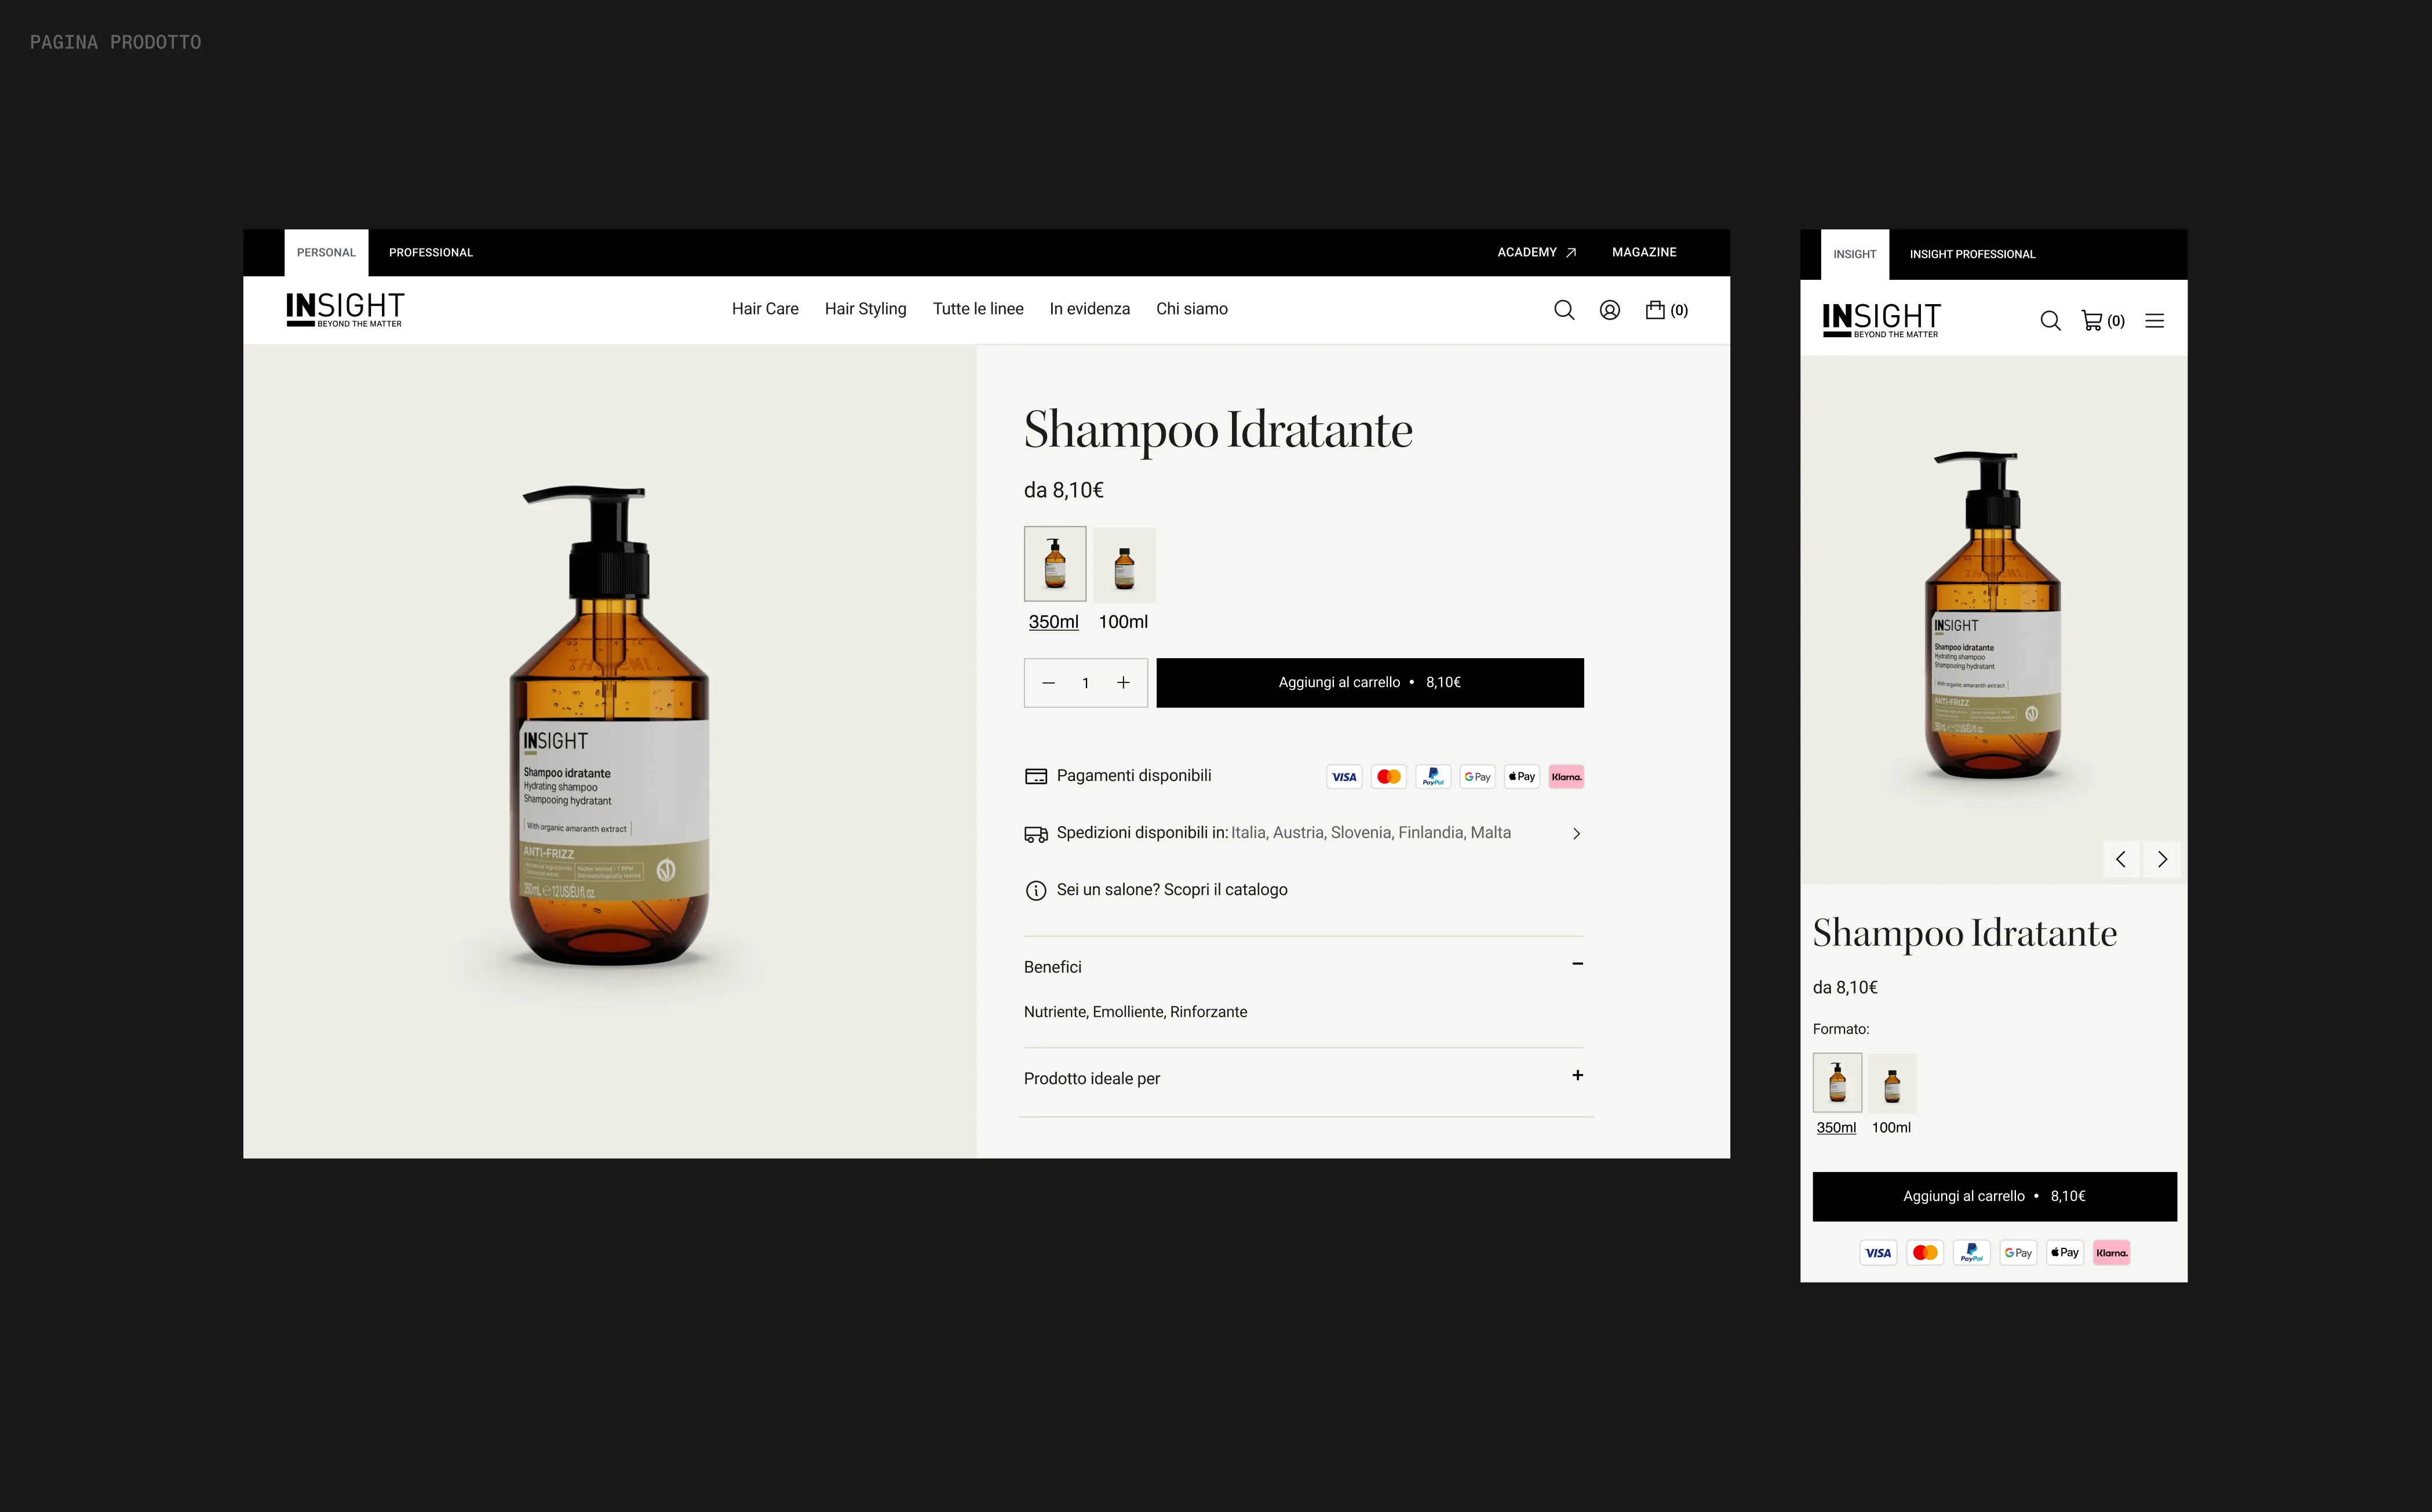Screen dimensions: 2432x1512
Task: Open Chi siamo menu
Action: coord(1192,309)
